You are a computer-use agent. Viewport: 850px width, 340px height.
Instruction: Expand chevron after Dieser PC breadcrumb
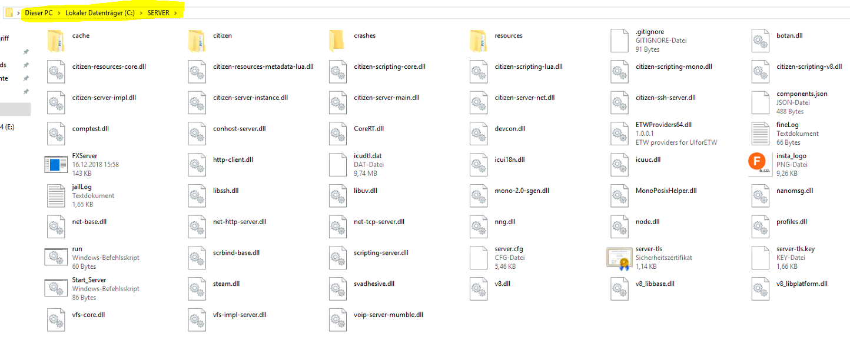click(59, 13)
